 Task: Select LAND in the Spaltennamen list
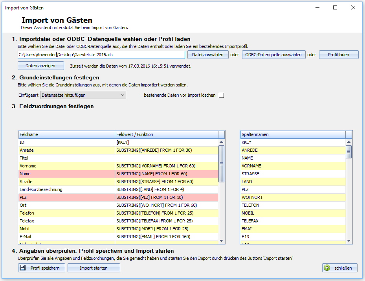293,182
